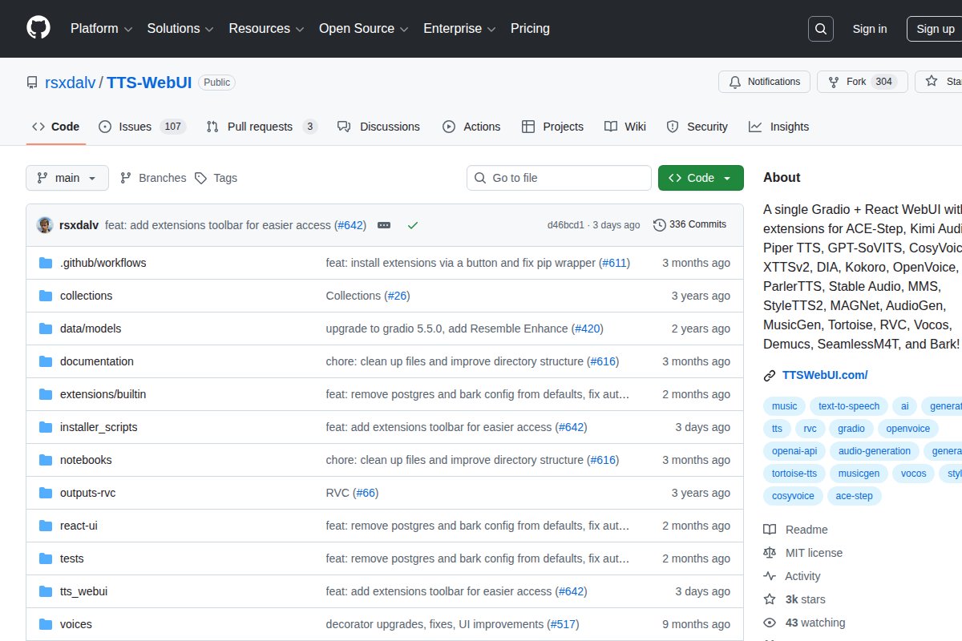Fork the repository

point(856,82)
